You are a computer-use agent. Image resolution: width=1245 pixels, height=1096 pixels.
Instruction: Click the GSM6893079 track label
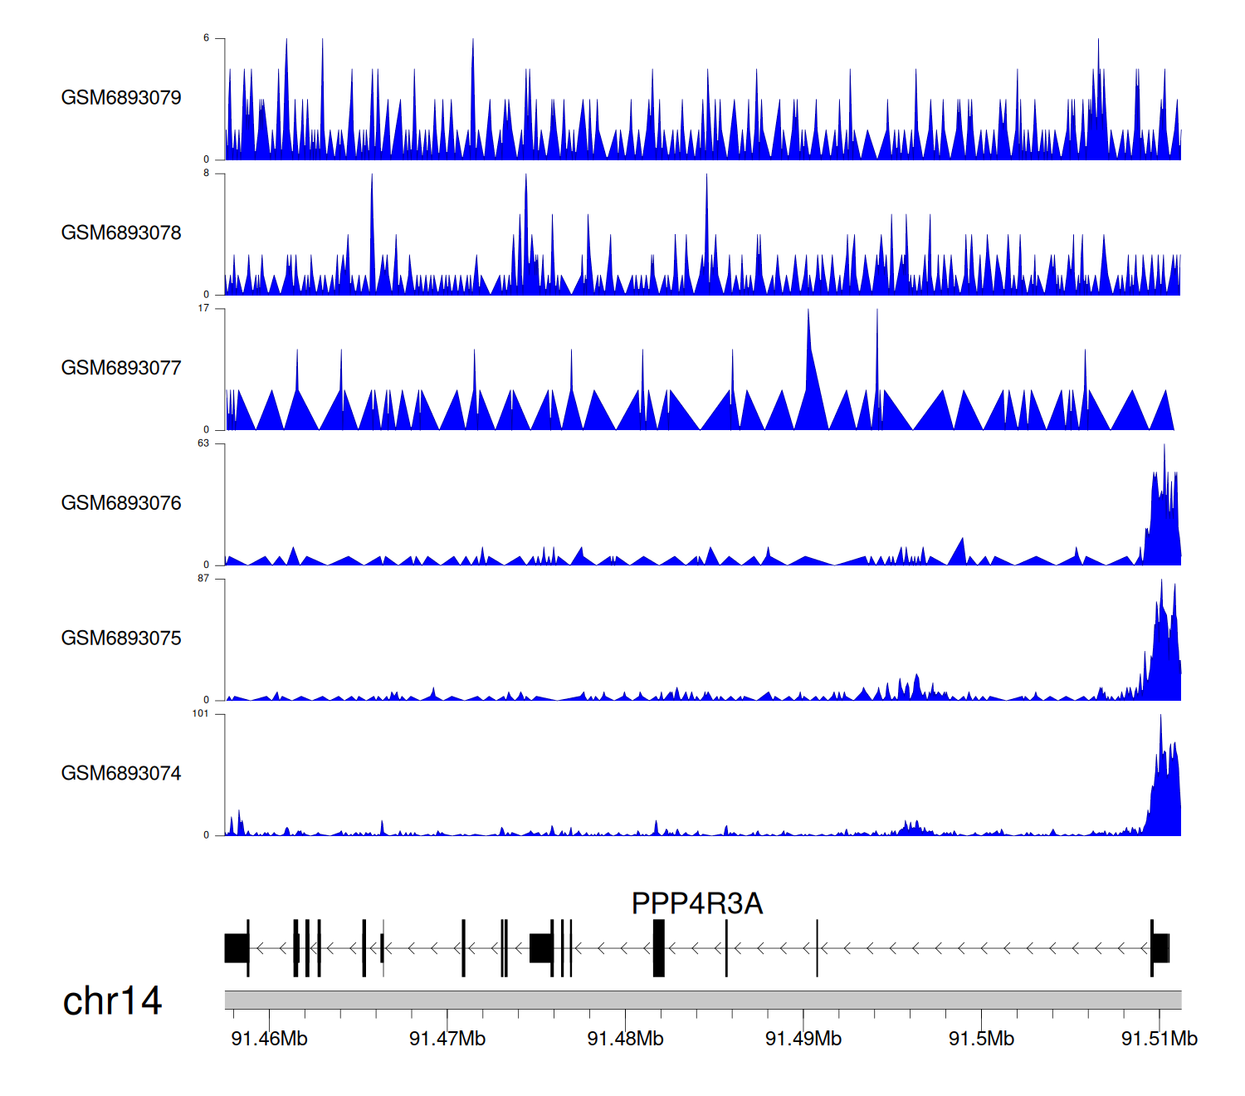coord(121,98)
